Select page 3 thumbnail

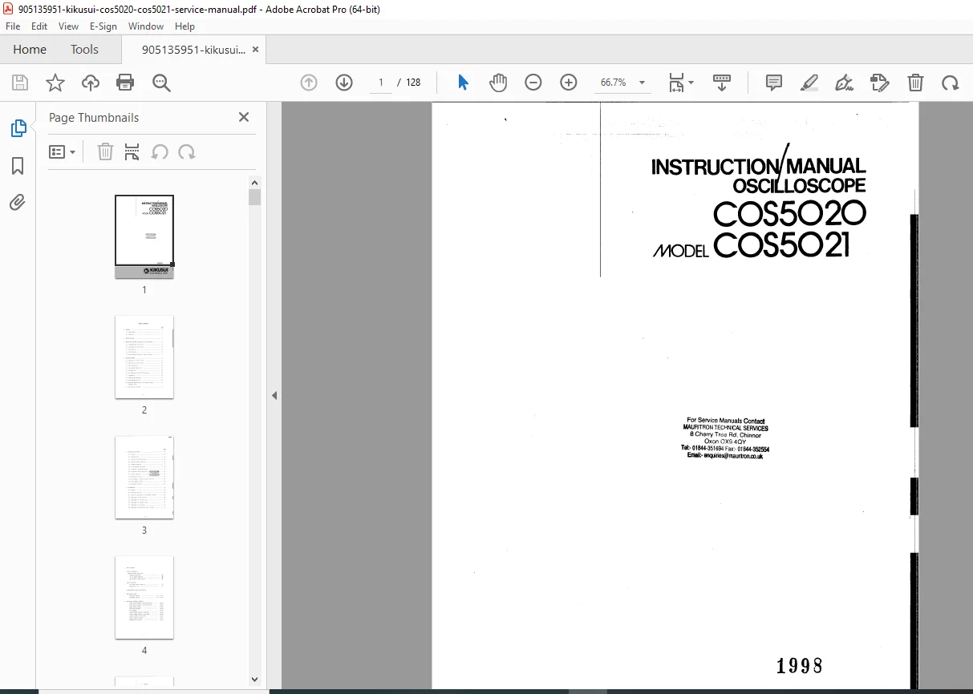(144, 477)
